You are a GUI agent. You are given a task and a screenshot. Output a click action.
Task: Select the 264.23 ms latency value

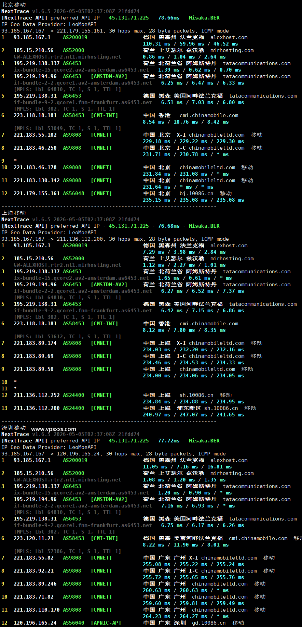point(156,616)
